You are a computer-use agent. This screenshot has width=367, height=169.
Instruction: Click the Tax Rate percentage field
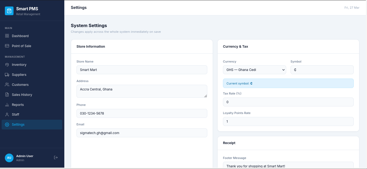click(288, 102)
